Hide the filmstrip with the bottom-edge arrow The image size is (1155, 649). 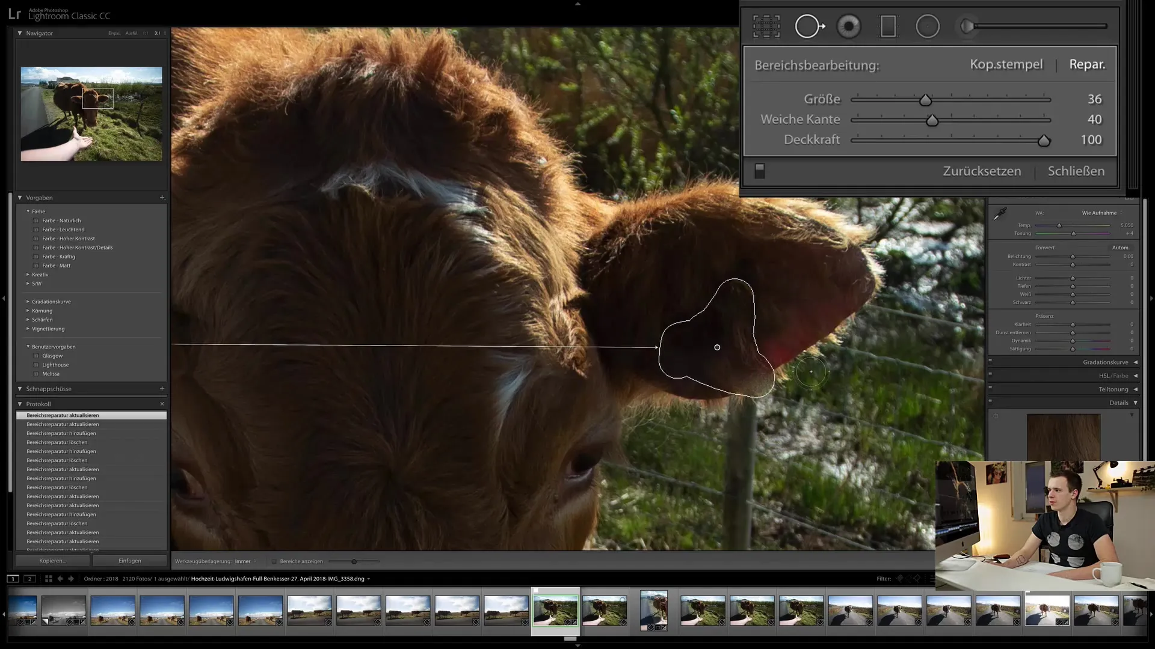[577, 645]
